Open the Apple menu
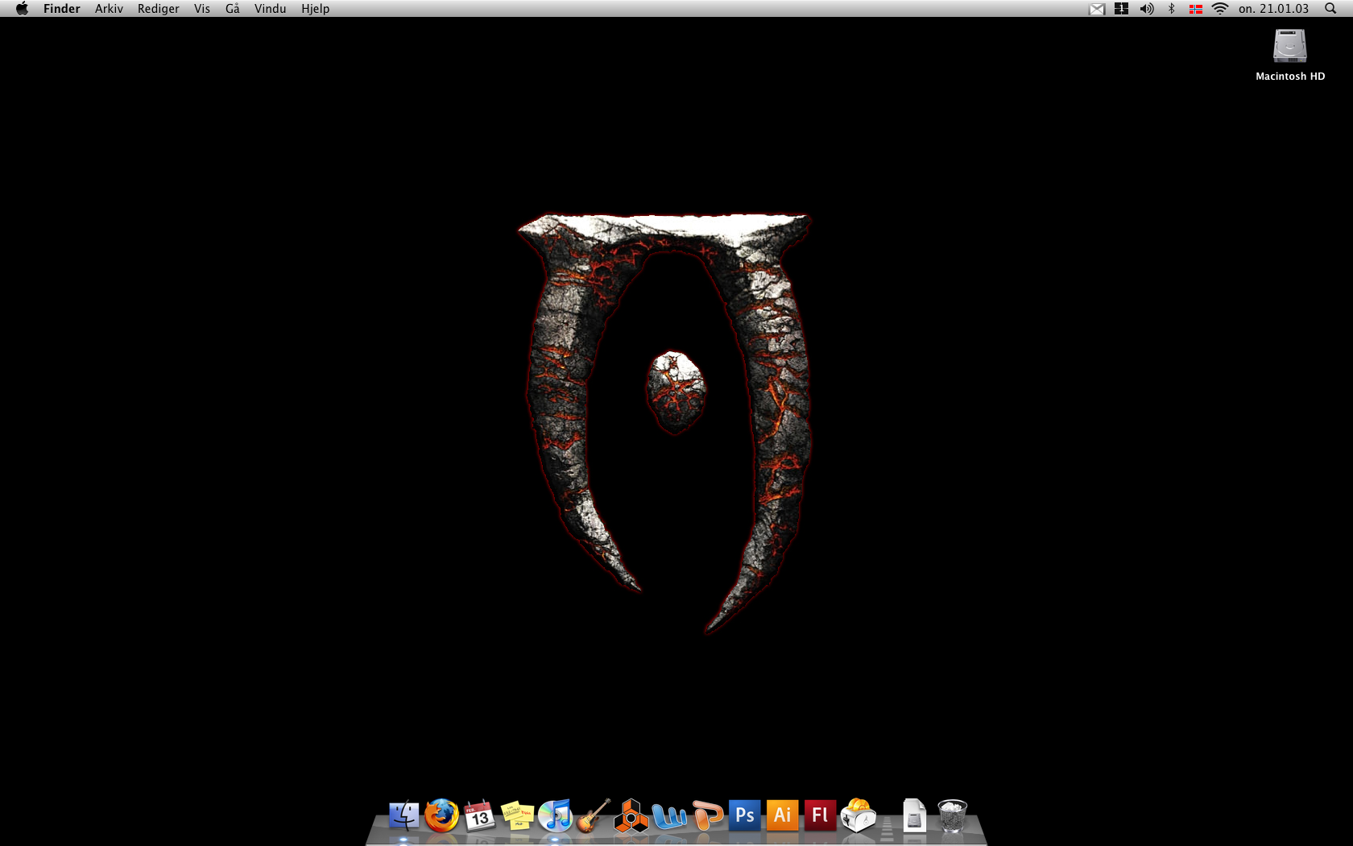The image size is (1353, 846). click(x=22, y=9)
